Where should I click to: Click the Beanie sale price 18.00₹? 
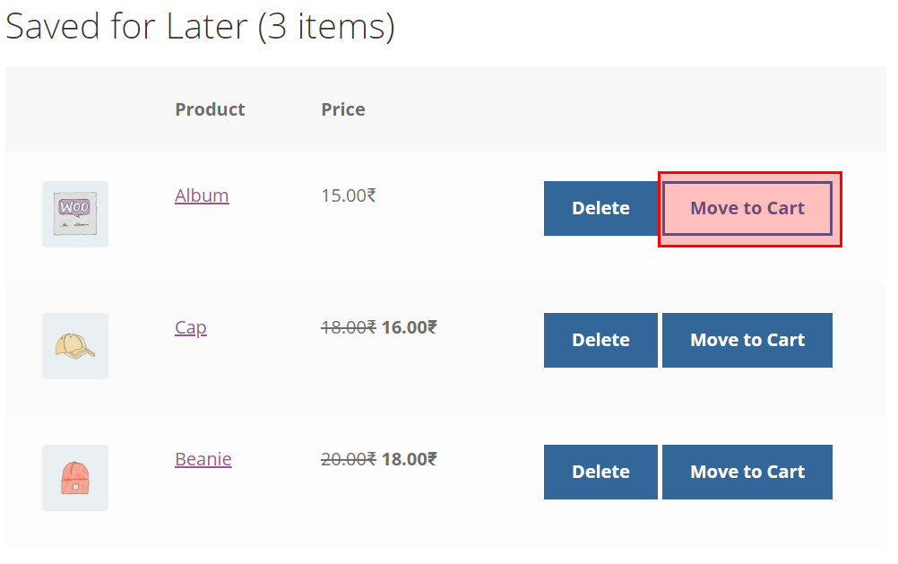pyautogui.click(x=410, y=459)
